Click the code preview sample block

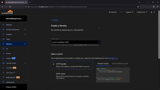click(x=113, y=75)
